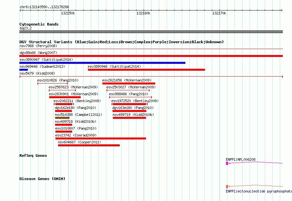The image size is (292, 201).
Task: Click the nsv499718 red loss bar
Action: [x=64, y=125]
